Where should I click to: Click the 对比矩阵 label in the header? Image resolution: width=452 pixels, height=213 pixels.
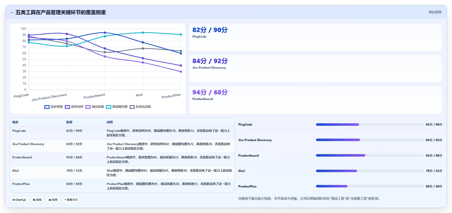tap(435, 12)
